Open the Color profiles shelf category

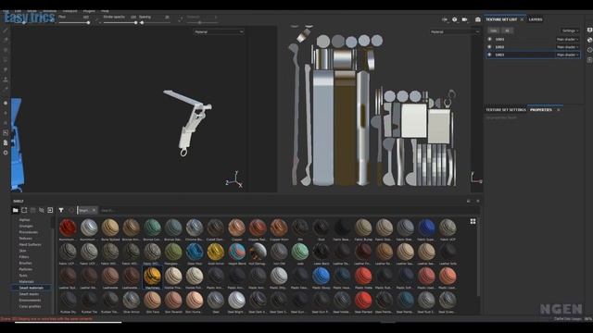[x=30, y=306]
